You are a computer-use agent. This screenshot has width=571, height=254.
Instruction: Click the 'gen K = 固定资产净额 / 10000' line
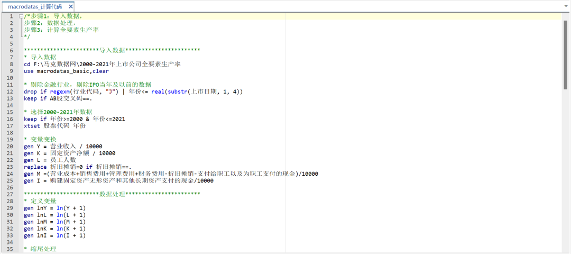point(70,153)
